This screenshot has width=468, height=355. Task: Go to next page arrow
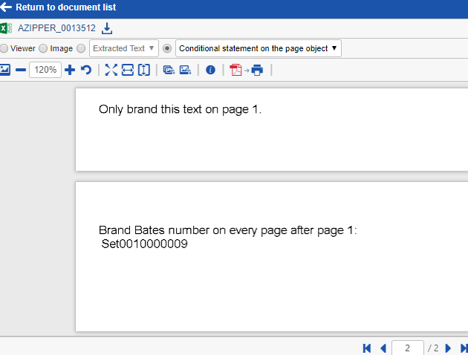(448, 348)
